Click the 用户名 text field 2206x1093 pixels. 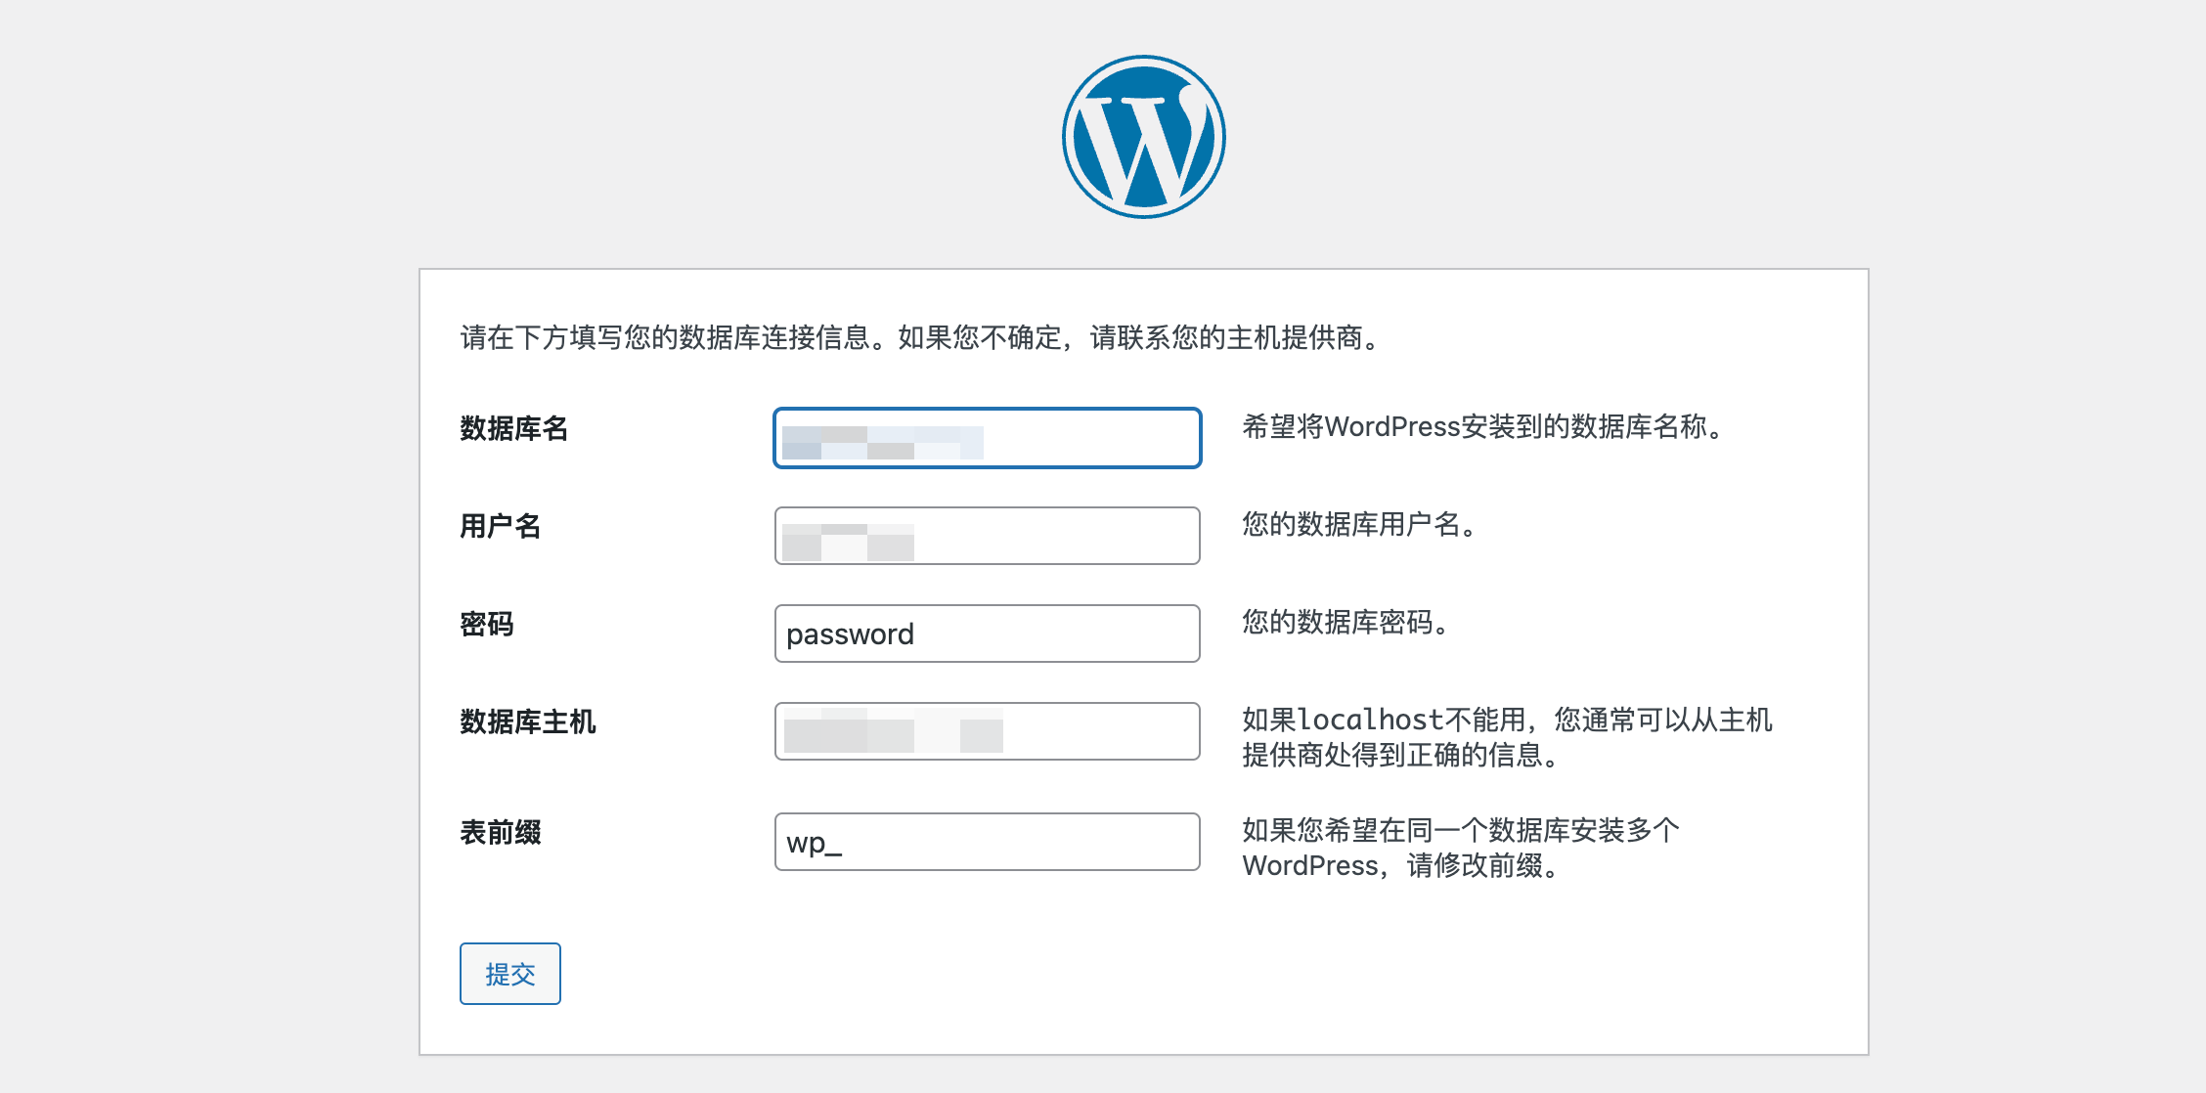(988, 536)
